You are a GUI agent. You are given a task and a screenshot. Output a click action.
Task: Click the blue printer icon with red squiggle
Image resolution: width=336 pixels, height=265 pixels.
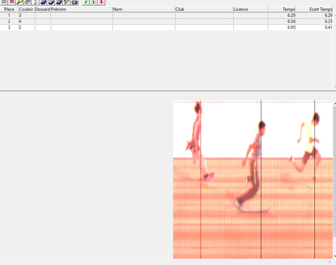pos(51,2)
